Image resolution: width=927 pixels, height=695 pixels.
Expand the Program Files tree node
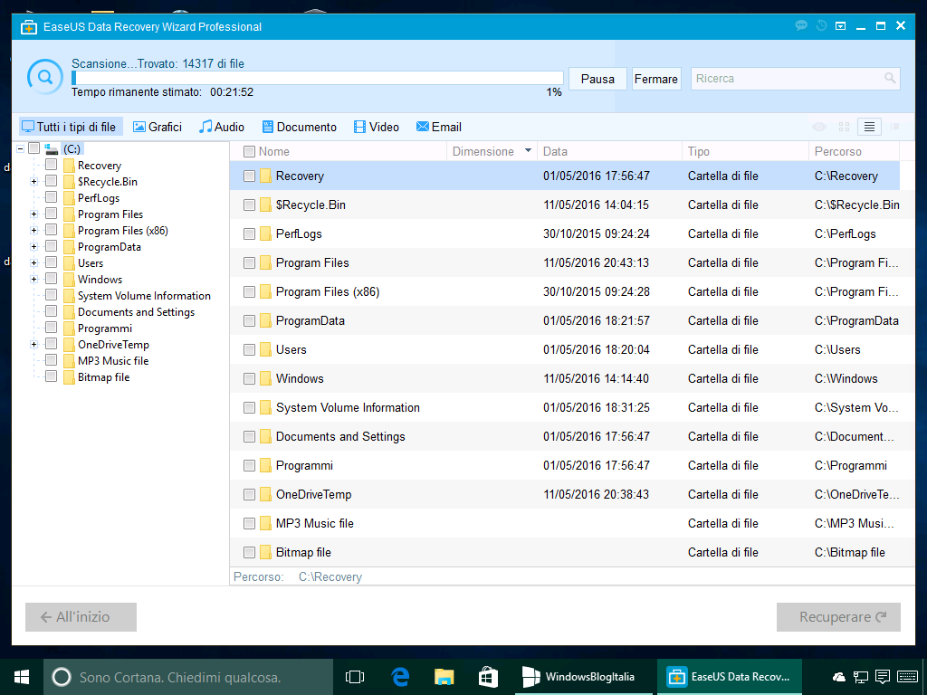coord(33,214)
